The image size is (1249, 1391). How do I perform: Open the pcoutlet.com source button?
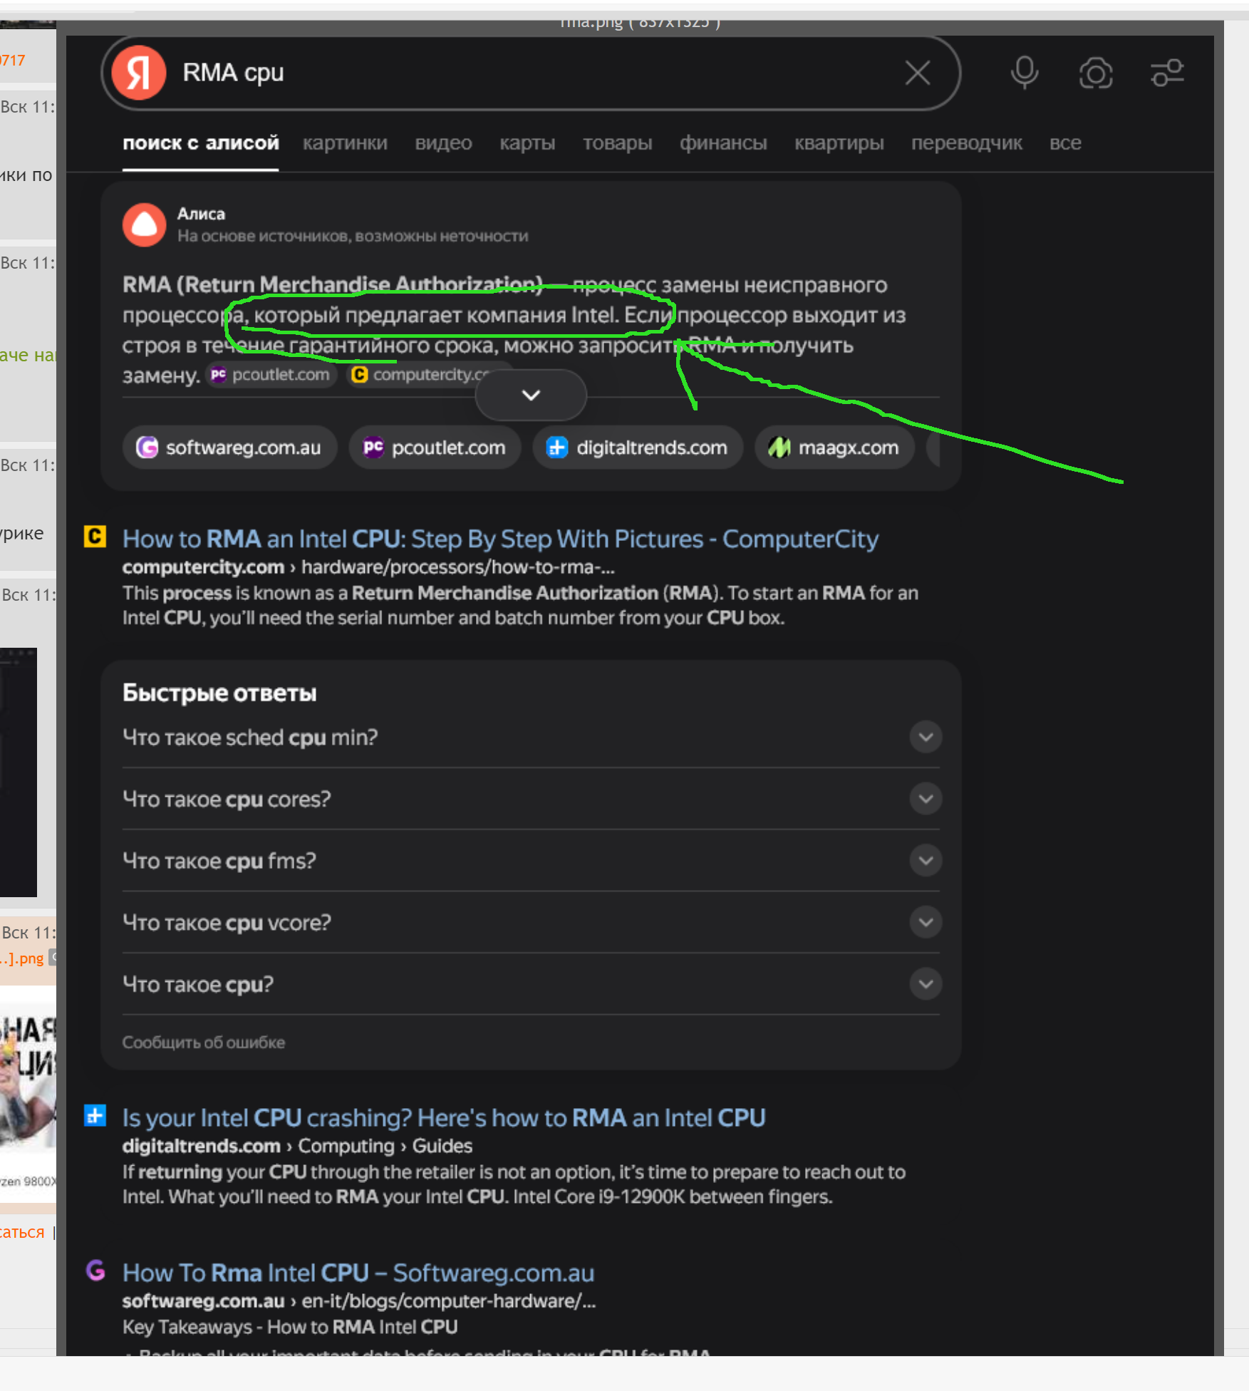(x=435, y=448)
